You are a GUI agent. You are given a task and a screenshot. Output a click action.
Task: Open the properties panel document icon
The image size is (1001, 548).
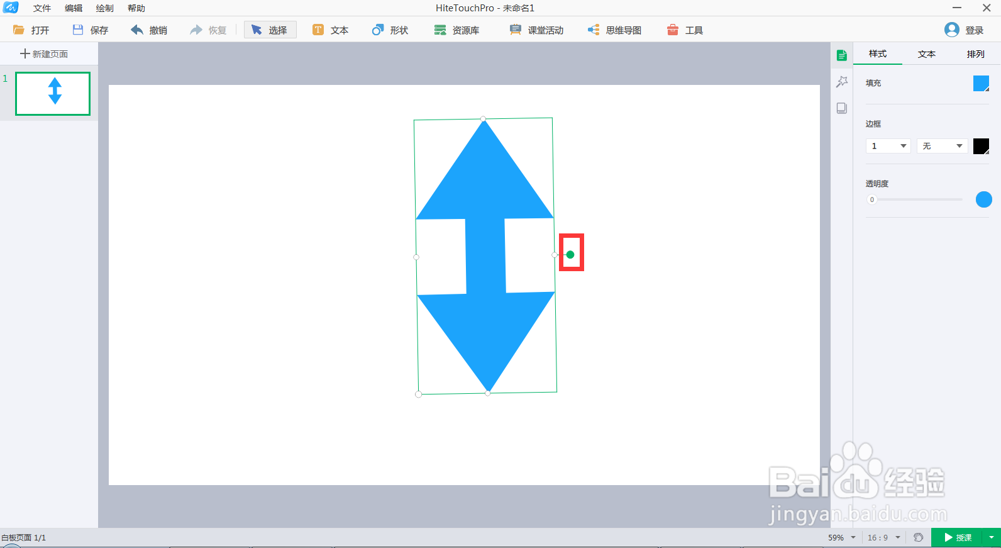point(842,55)
